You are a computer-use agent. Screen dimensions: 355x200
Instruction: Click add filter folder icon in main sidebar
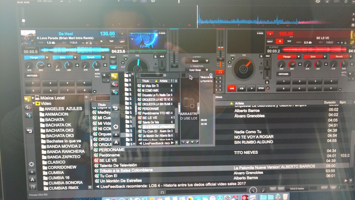[x=28, y=115]
